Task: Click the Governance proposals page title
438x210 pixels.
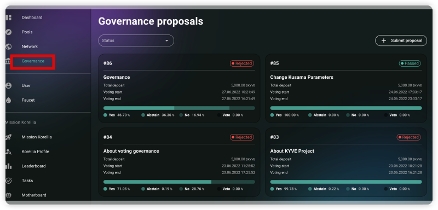Action: [151, 21]
